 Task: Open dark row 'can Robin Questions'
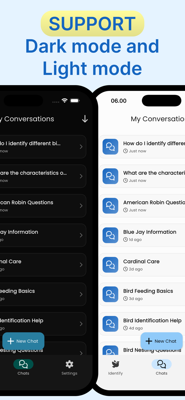[43, 206]
